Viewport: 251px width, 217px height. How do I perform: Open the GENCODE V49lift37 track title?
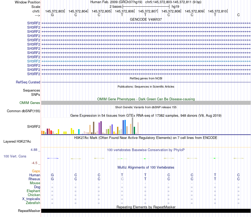tap(146, 19)
